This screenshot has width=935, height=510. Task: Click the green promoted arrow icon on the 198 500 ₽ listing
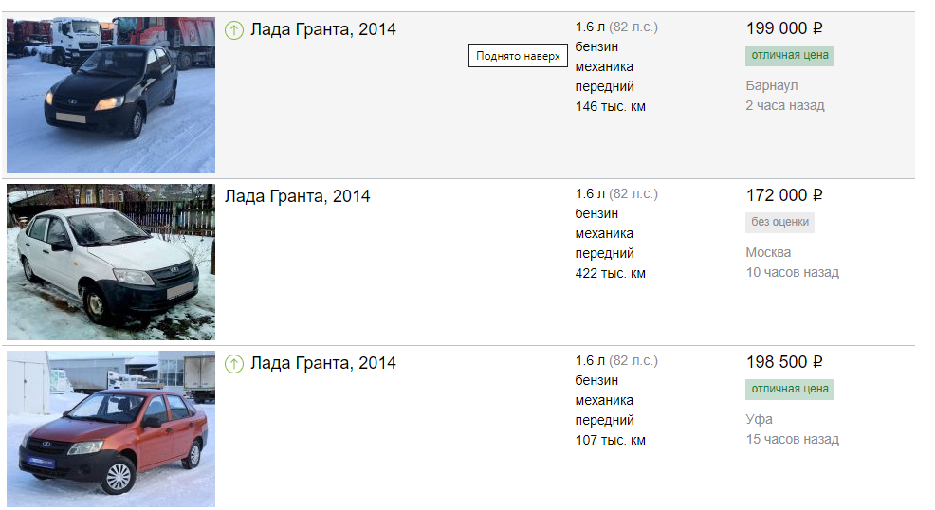(234, 364)
